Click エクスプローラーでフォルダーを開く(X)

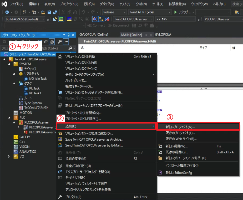pyautogui.click(x=106, y=172)
